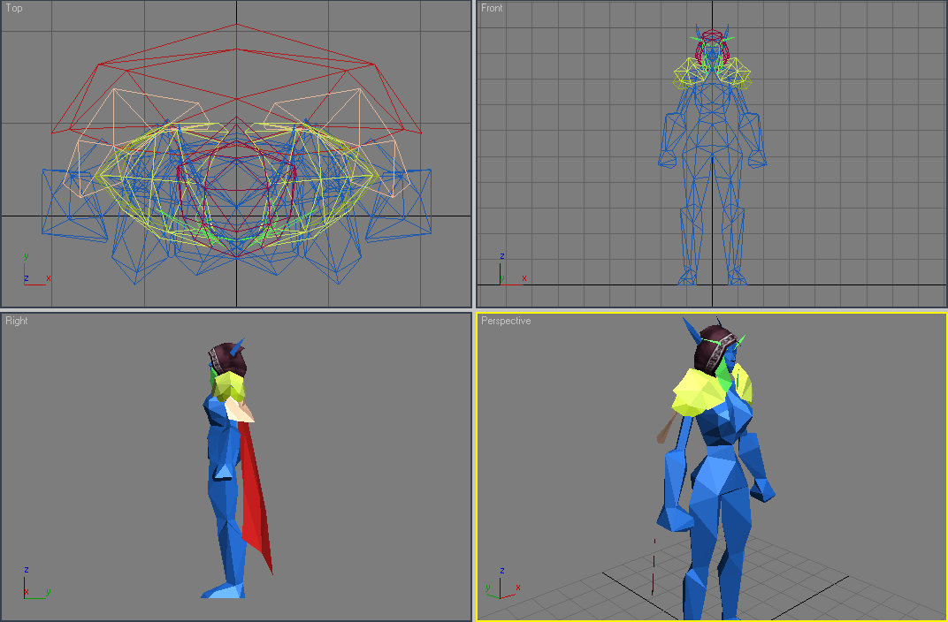Image resolution: width=948 pixels, height=622 pixels.
Task: Click the axis tripod in Top viewport
Action: point(35,270)
